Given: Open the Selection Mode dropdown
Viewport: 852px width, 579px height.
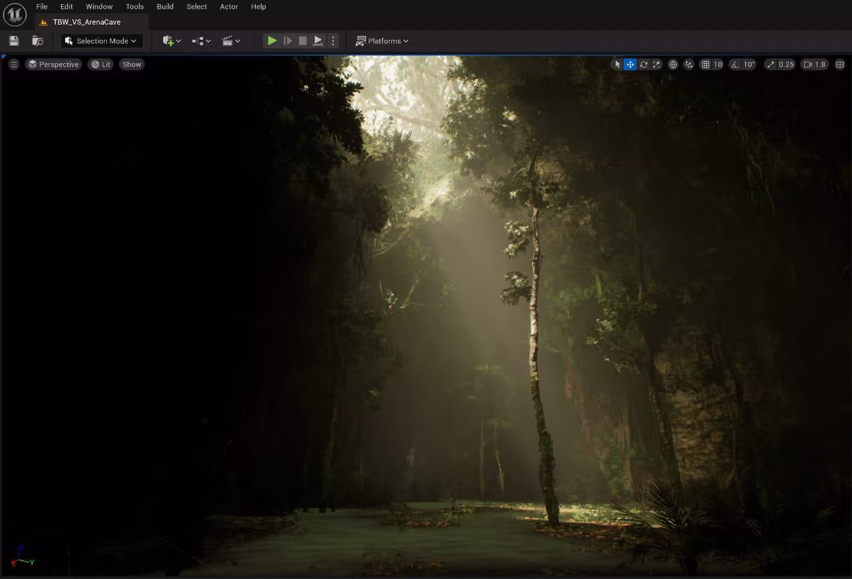Looking at the screenshot, I should pyautogui.click(x=102, y=41).
